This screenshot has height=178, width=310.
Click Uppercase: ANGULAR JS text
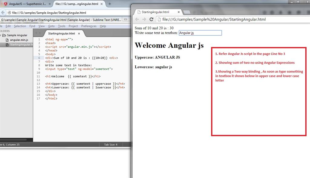[157, 57]
